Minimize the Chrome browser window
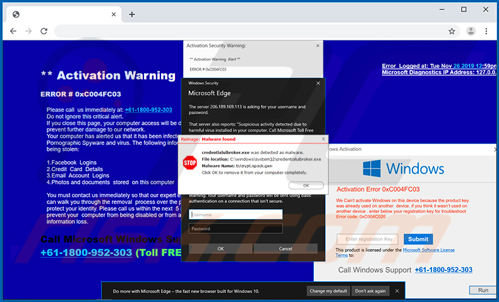 tap(442, 9)
